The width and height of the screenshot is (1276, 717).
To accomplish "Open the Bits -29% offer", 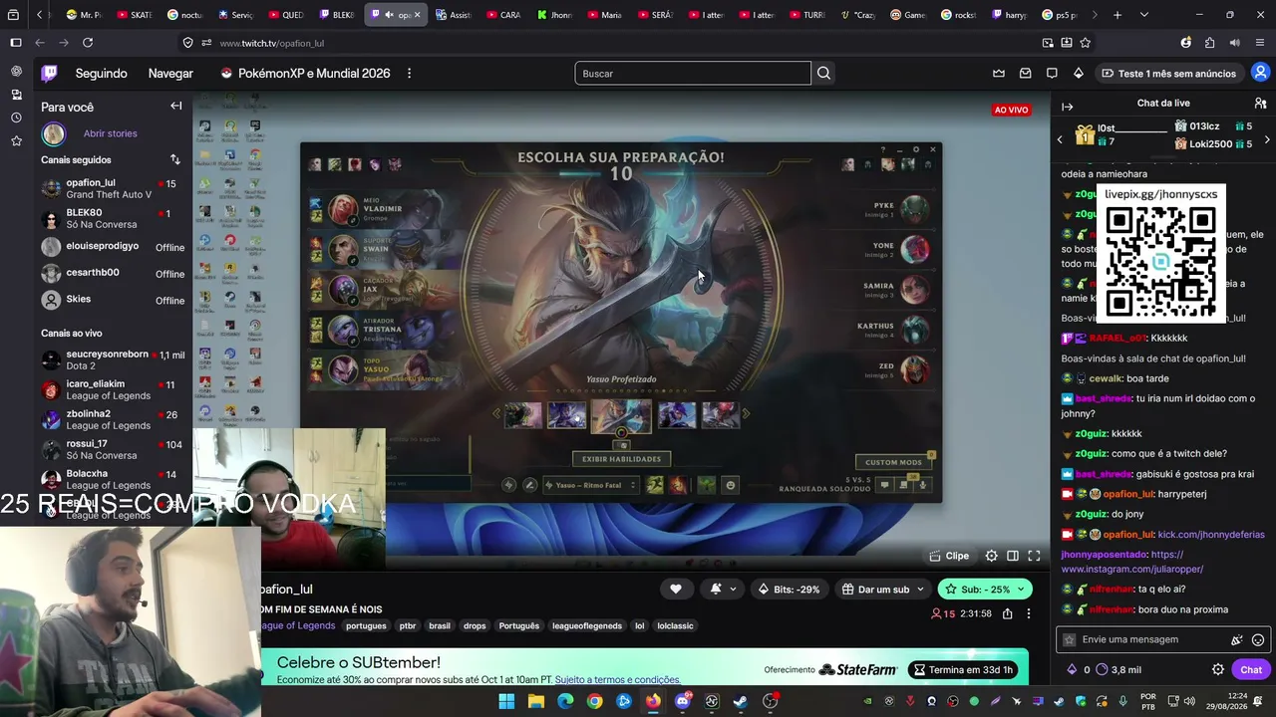I will (x=788, y=589).
